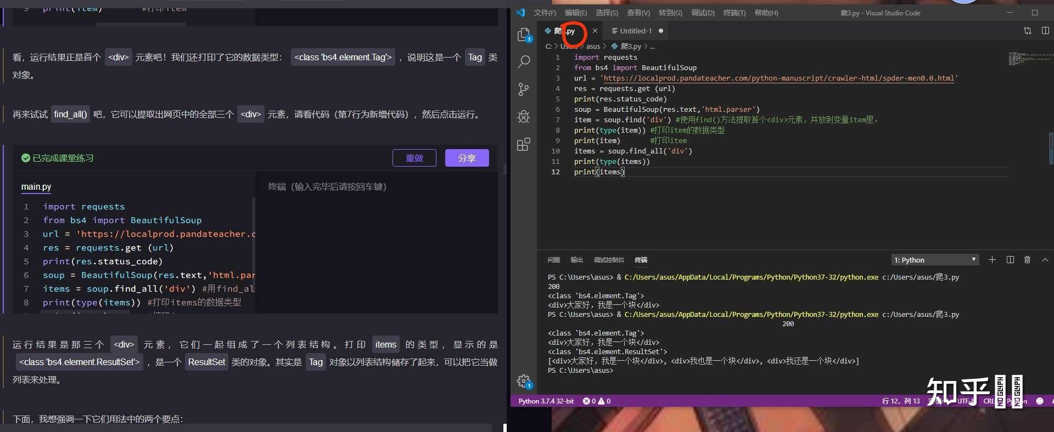Open the 文件(F) menu

[x=545, y=13]
